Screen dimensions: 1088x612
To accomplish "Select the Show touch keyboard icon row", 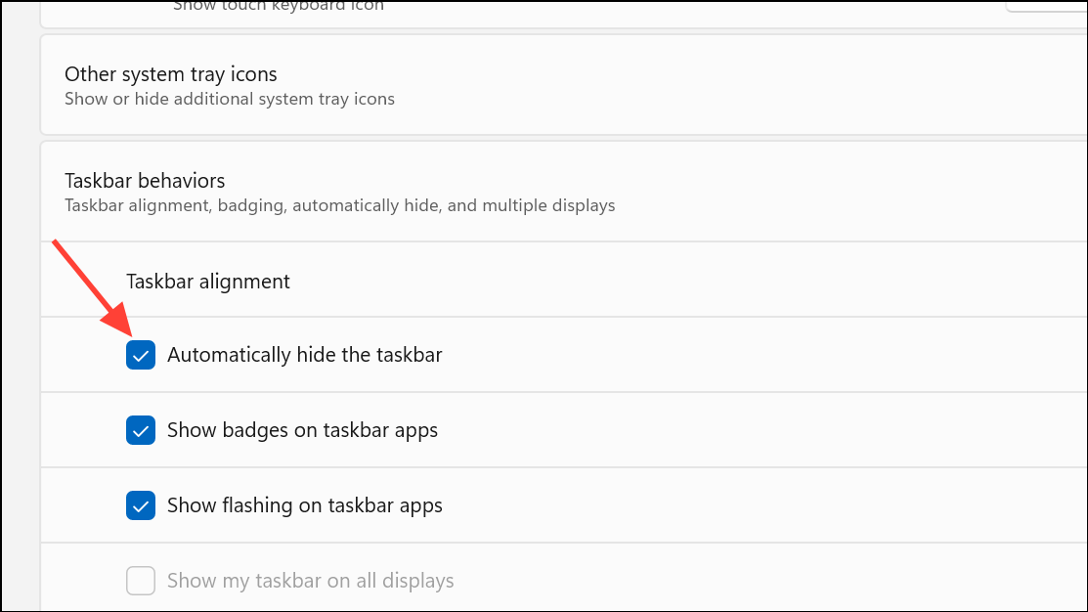I will 563,14.
